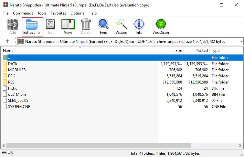Open the Find magnifier tool
The width and height of the screenshot is (244, 157).
(x=103, y=24)
